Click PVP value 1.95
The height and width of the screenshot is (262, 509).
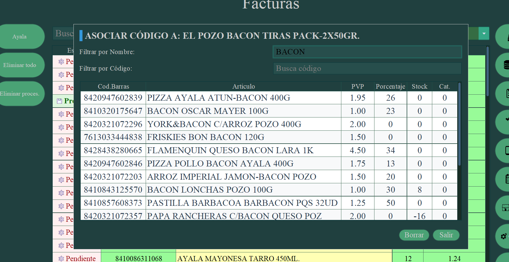358,98
